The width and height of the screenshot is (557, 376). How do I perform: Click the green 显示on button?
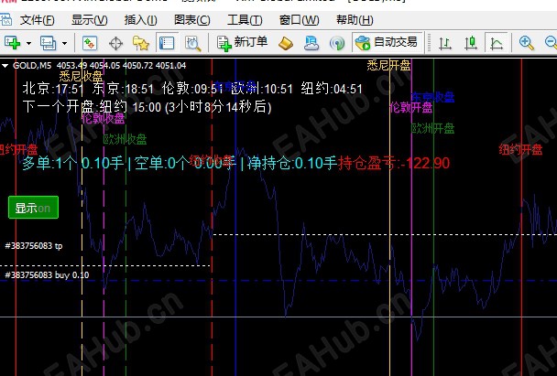point(33,208)
